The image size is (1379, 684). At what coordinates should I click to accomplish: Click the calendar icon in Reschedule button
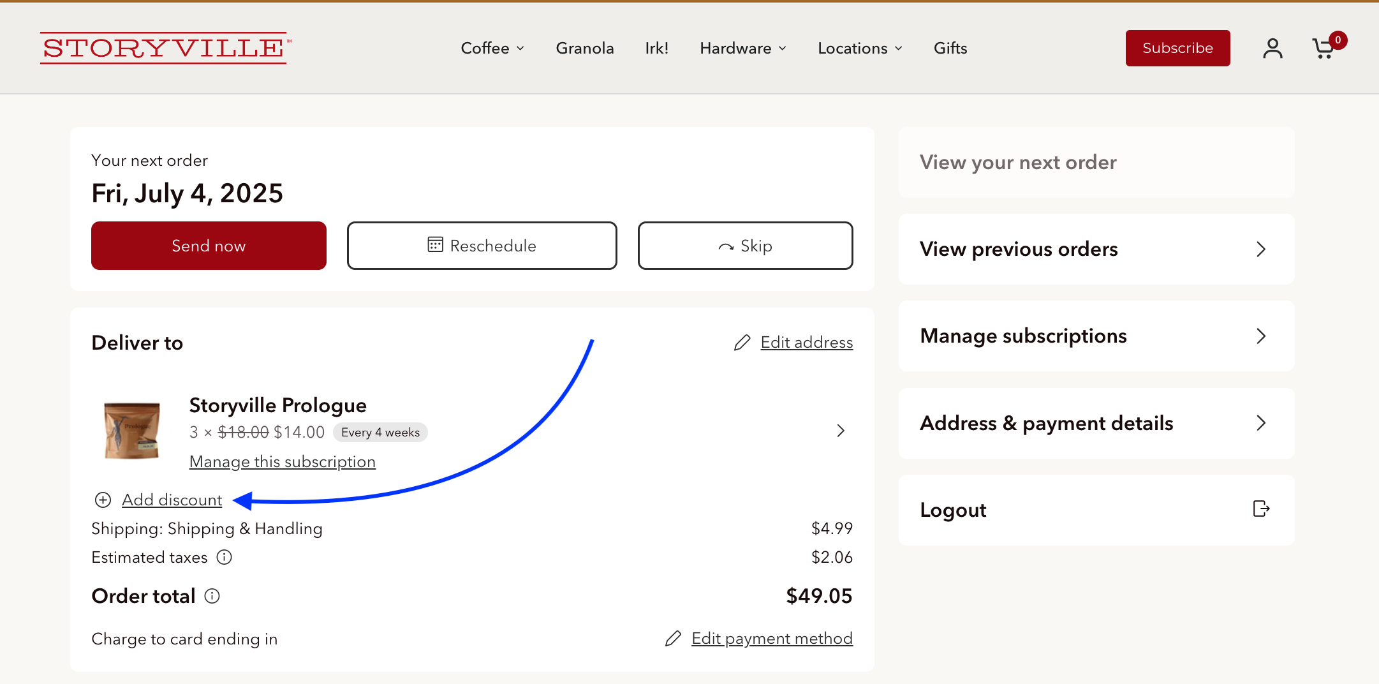[435, 245]
